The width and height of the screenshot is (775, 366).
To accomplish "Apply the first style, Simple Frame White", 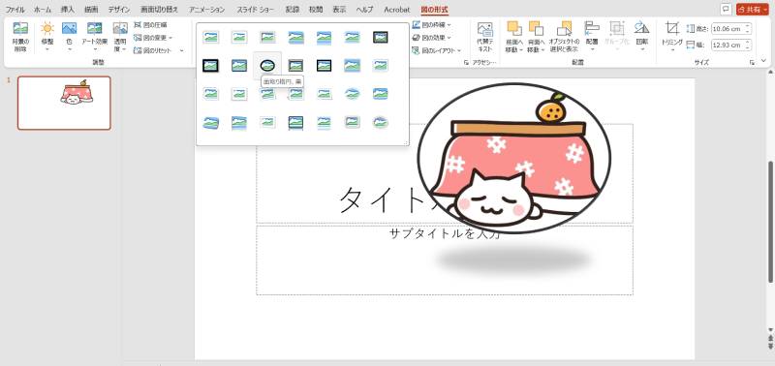I will point(211,37).
